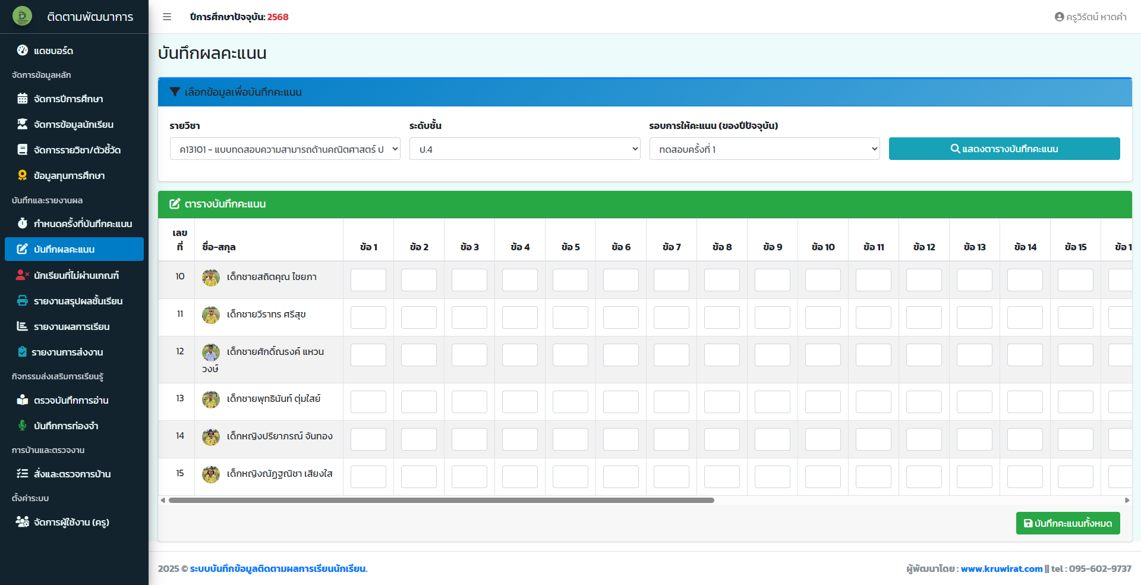
Task: Click the dashboard icon in sidebar
Action: (x=23, y=51)
